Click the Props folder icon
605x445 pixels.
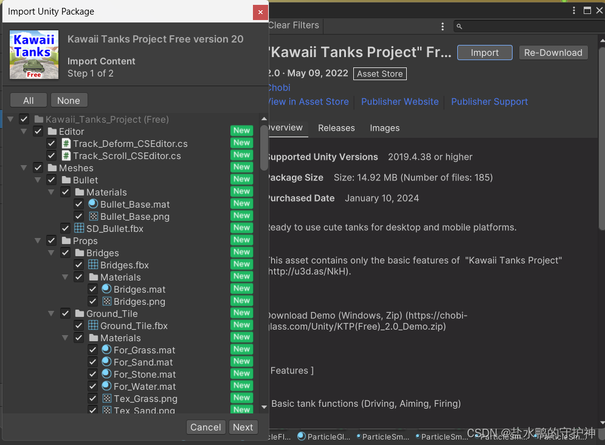(66, 241)
